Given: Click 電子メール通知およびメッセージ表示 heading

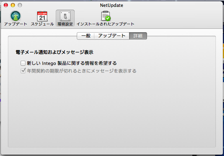Looking at the screenshot, I should pyautogui.click(x=54, y=52).
